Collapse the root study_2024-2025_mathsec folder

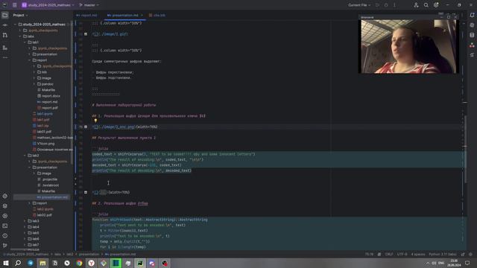click(16, 25)
